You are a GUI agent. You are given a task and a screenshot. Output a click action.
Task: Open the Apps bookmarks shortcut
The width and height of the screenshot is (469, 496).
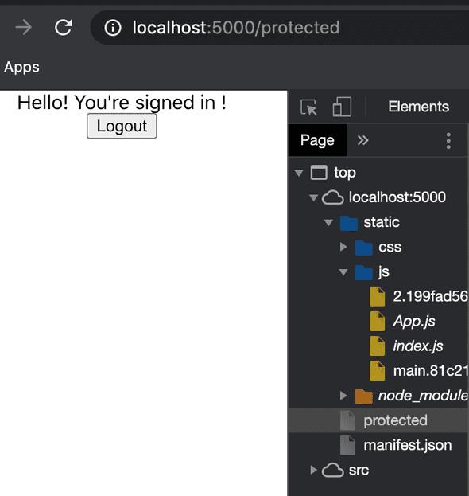(21, 67)
